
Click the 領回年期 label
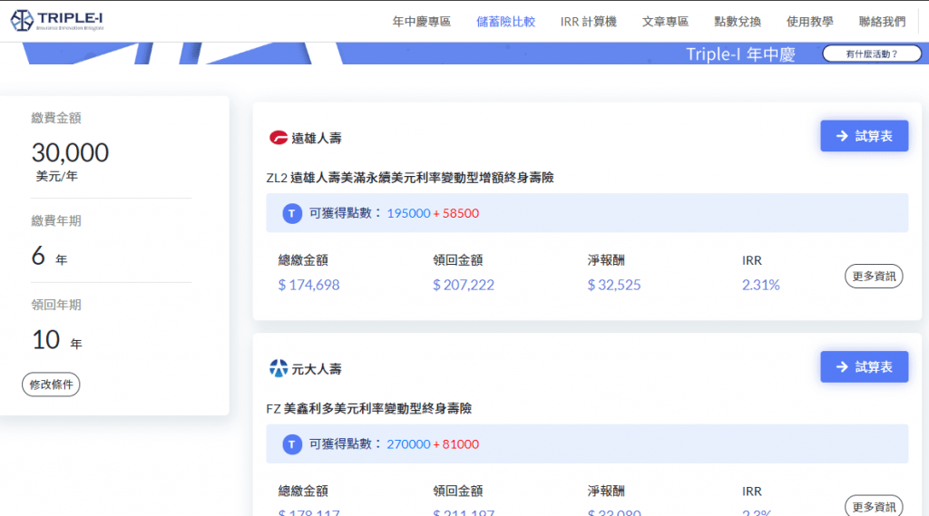[x=56, y=305]
